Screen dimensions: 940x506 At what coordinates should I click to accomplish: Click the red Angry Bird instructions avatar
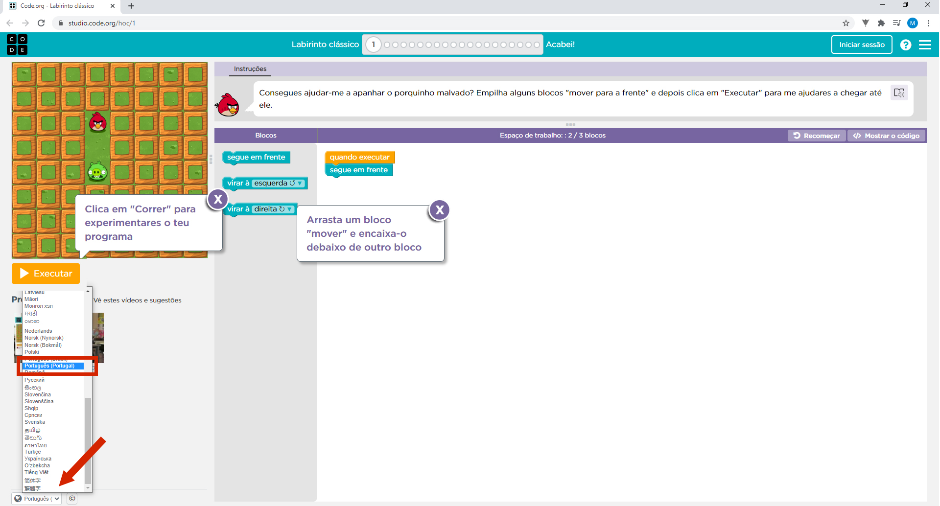tap(228, 104)
